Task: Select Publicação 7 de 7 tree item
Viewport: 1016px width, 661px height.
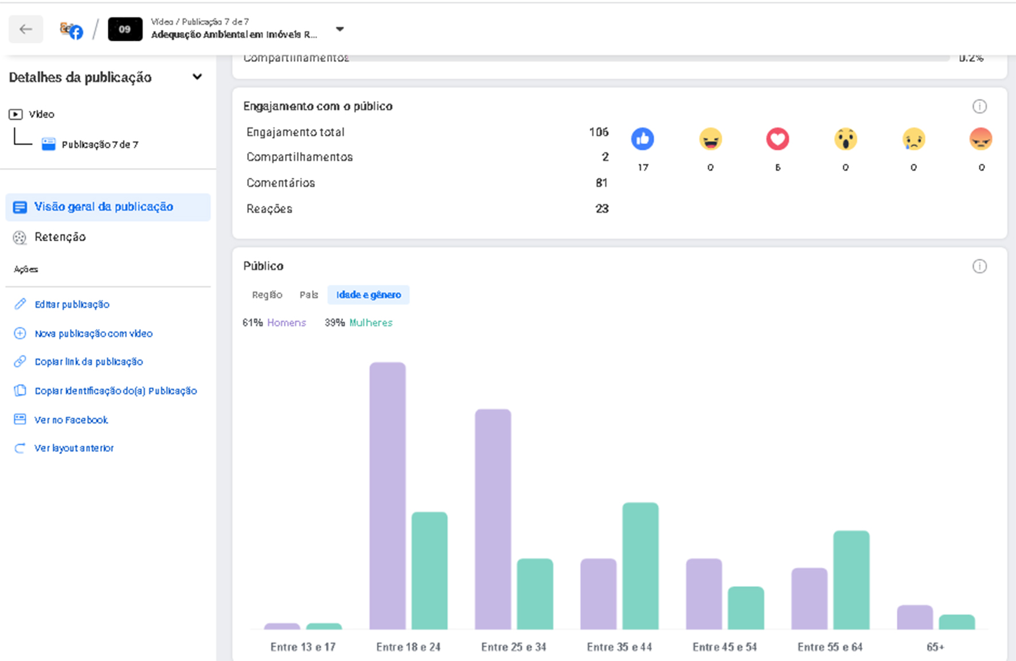Action: click(x=90, y=144)
